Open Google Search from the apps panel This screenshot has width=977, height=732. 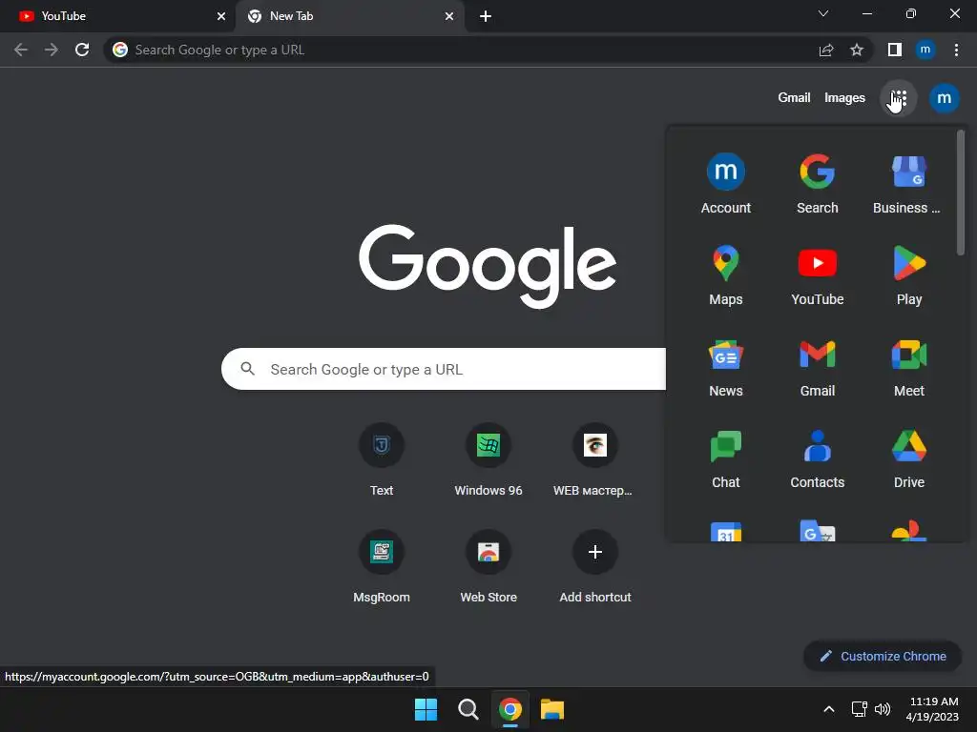pos(817,184)
